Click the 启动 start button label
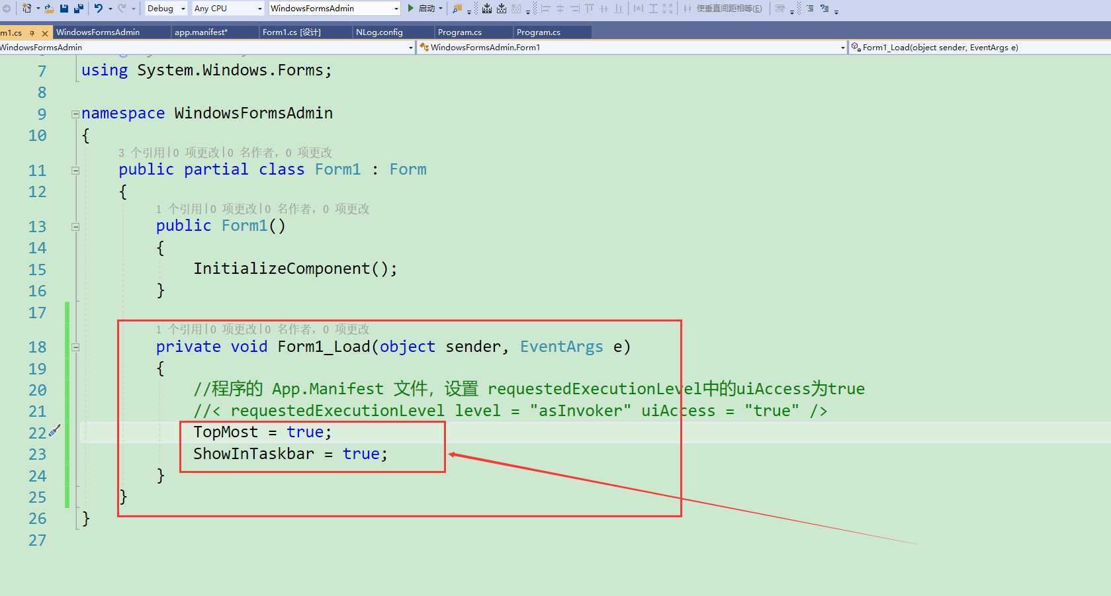The image size is (1111, 596). [x=427, y=9]
